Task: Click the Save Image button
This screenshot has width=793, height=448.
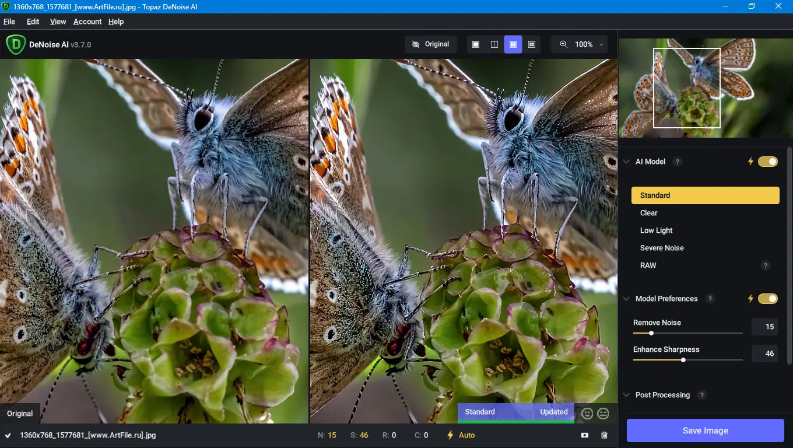Action: click(x=705, y=430)
